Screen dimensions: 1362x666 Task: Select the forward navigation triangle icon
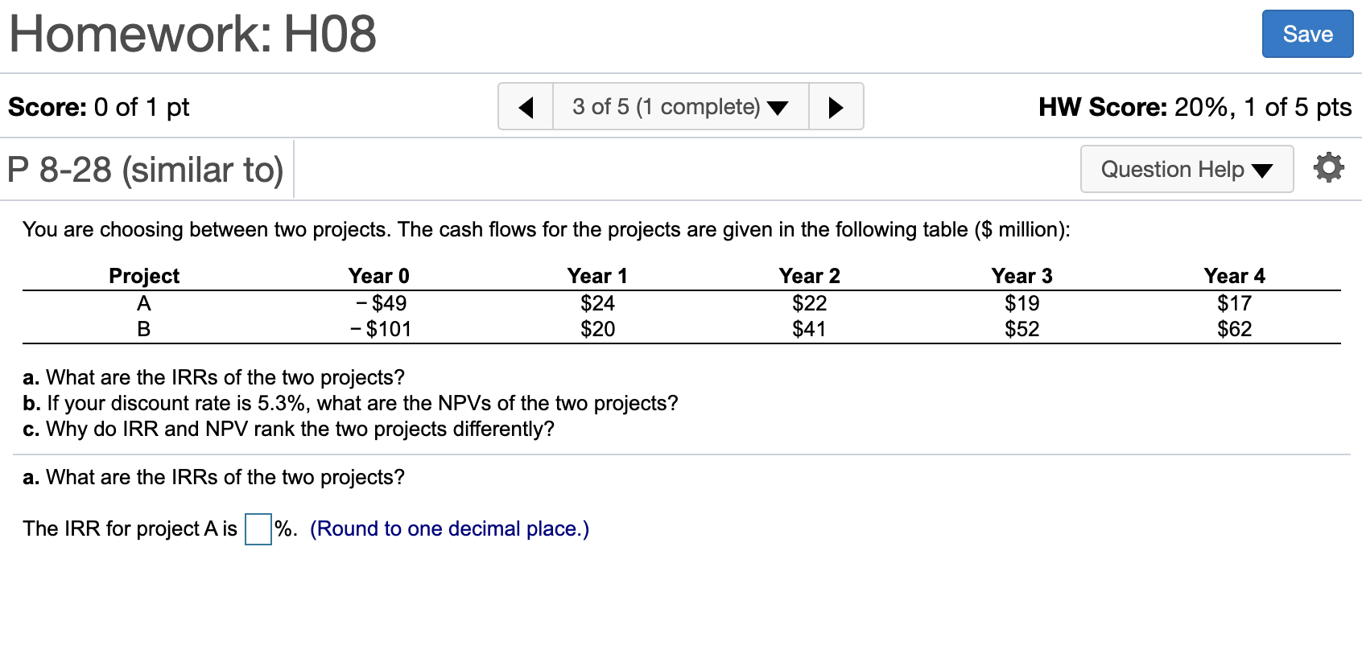coord(835,106)
